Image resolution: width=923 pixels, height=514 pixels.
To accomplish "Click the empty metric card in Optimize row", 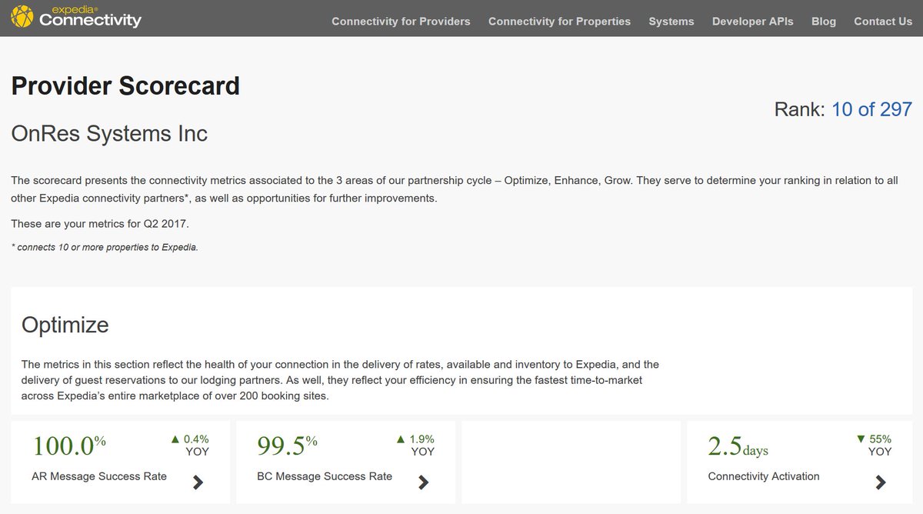I will tap(571, 463).
